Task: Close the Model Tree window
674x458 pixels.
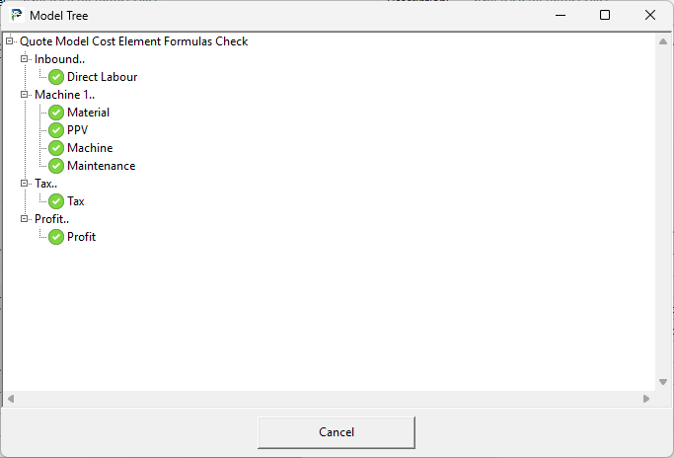Action: tap(650, 15)
